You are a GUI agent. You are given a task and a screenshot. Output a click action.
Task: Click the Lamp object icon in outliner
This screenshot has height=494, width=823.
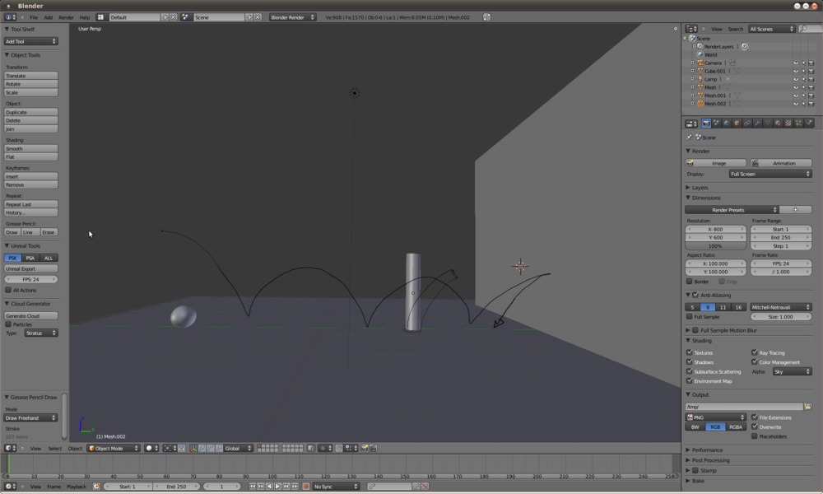coord(700,79)
